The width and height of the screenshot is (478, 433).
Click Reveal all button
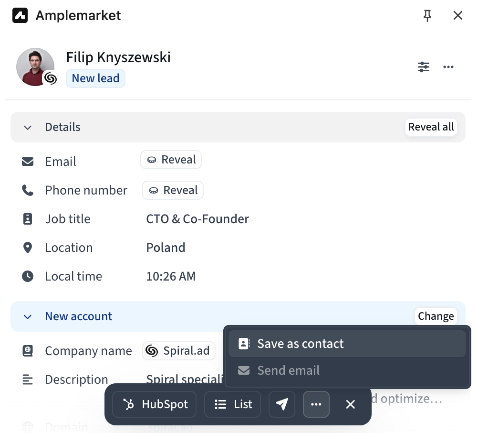(x=431, y=127)
